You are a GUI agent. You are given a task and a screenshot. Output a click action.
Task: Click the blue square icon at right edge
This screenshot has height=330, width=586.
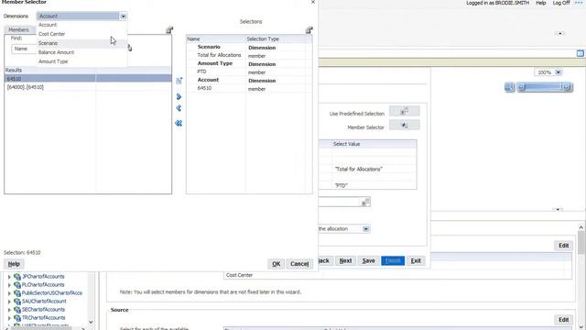point(580,53)
